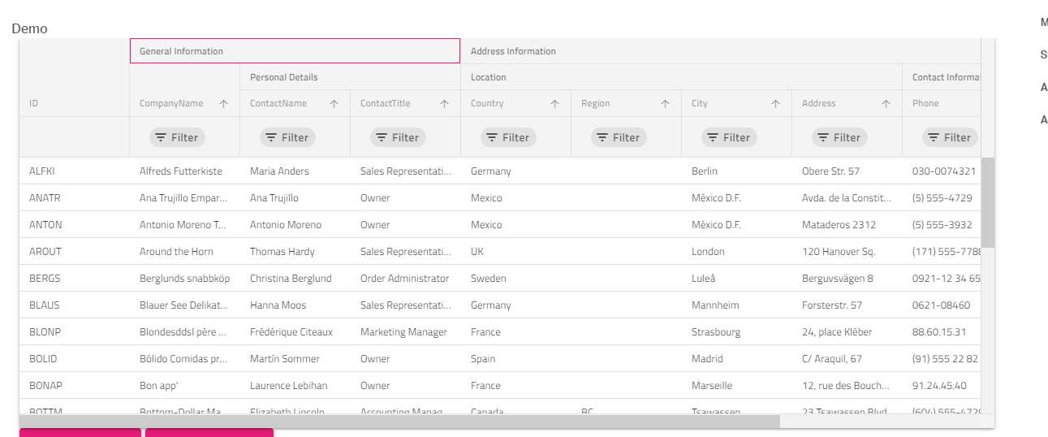
Task: Select Laurence Lebihan contact name cell
Action: coord(295,386)
